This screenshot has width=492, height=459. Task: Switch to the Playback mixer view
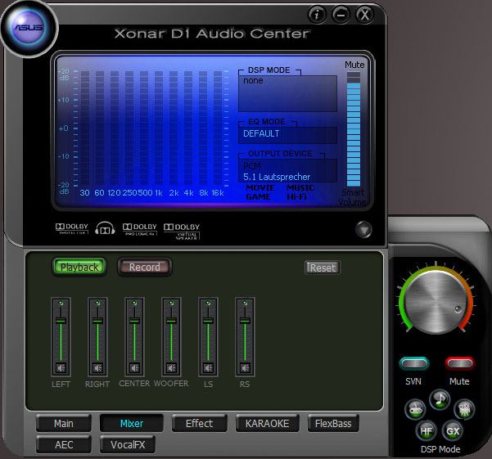coord(79,267)
